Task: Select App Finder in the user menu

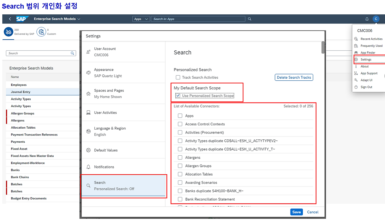Action: pyautogui.click(x=369, y=53)
